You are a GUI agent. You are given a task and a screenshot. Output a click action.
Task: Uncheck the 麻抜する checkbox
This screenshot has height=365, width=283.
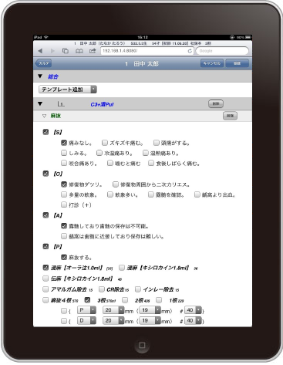click(x=64, y=257)
